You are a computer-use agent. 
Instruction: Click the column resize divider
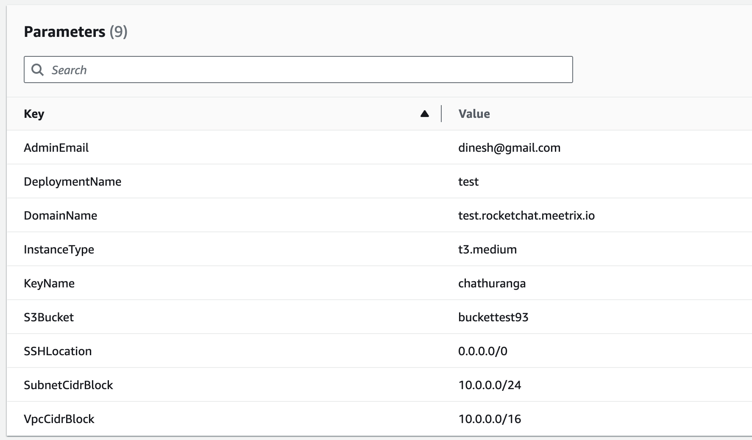[x=441, y=114]
